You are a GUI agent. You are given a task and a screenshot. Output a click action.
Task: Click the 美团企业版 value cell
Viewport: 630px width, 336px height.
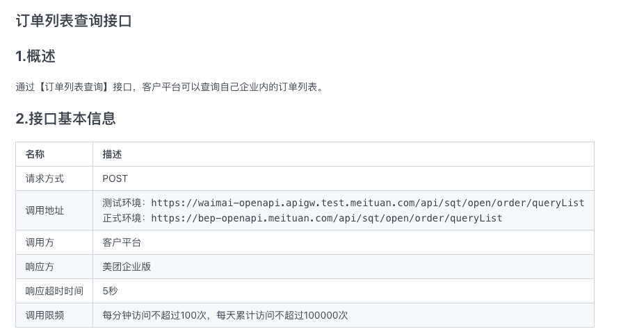coord(127,267)
